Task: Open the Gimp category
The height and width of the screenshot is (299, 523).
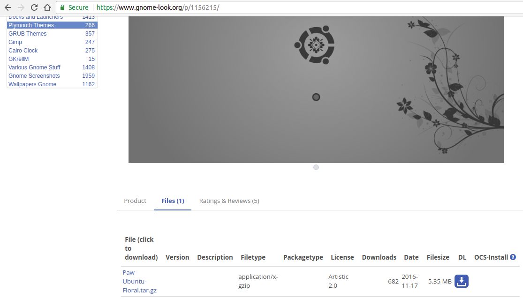Action: (15, 42)
